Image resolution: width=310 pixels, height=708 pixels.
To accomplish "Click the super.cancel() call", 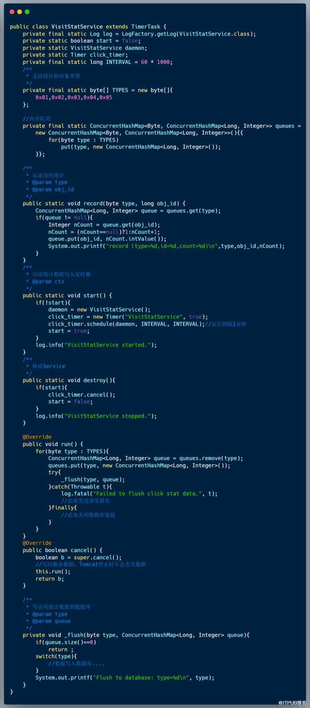I will (x=96, y=557).
